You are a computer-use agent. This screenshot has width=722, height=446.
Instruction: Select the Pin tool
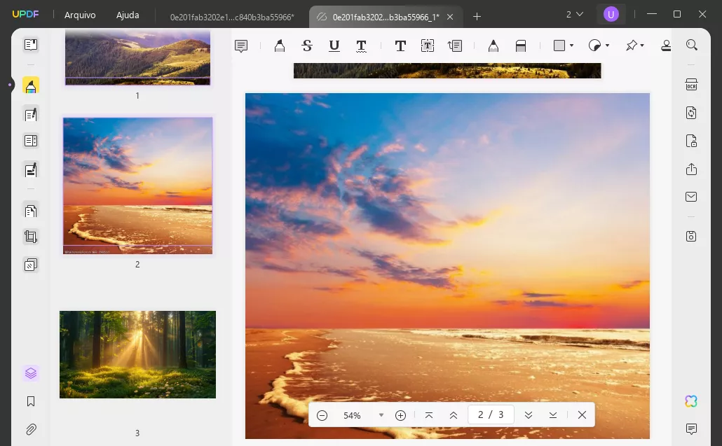click(x=632, y=46)
